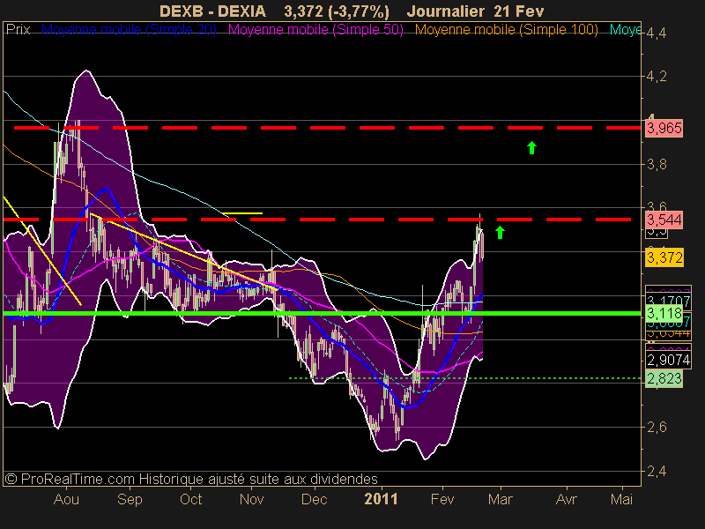Click the 'Mar' month label on time axis
705x529 pixels.
(x=500, y=499)
